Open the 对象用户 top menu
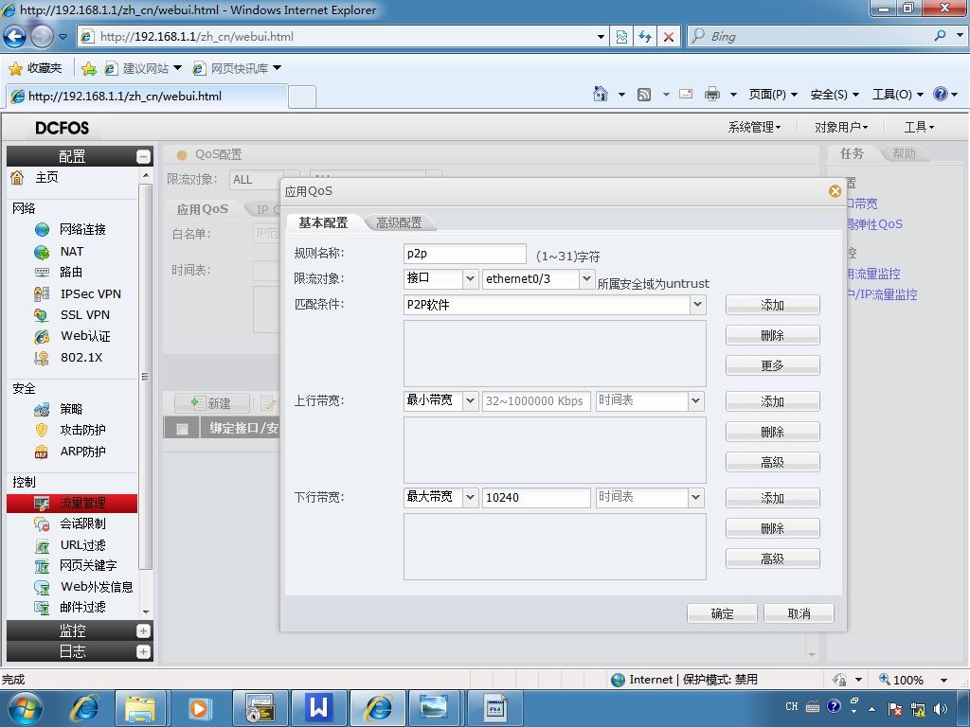Screen dimensions: 970x727 pyautogui.click(x=841, y=128)
